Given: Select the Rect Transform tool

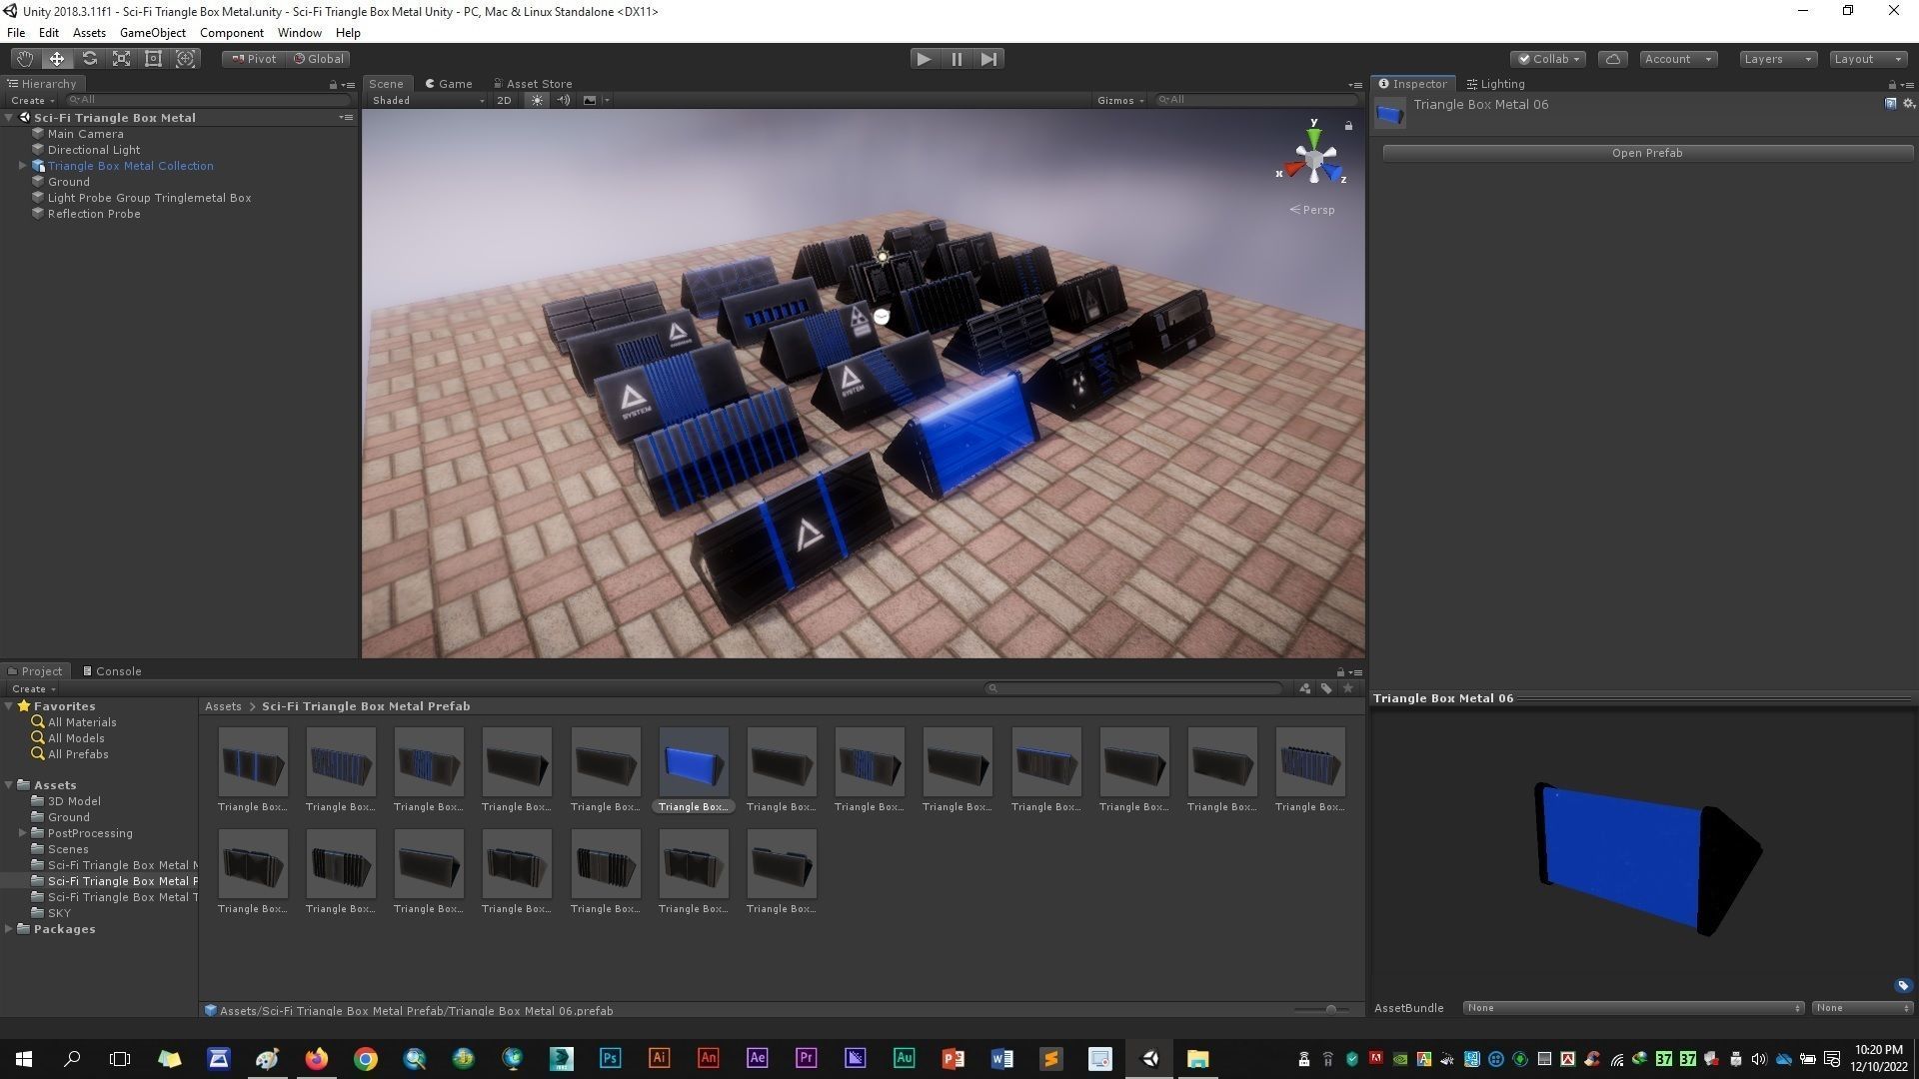Looking at the screenshot, I should 153,59.
